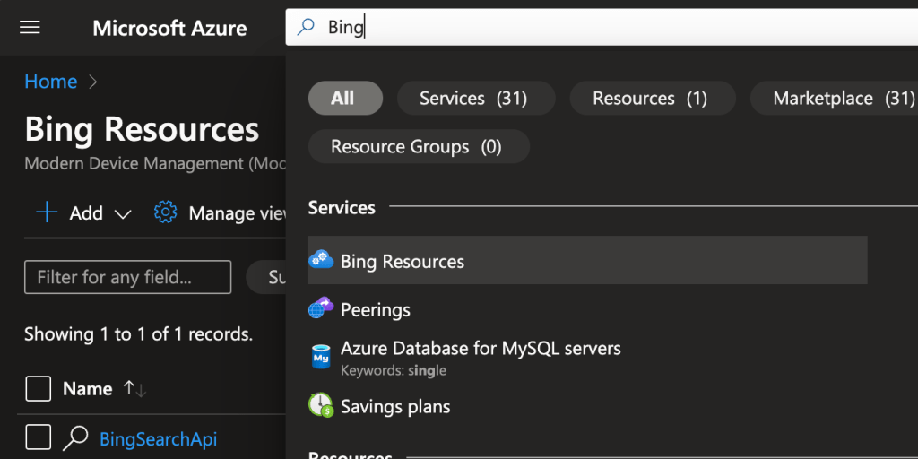Screen dimensions: 918x459
Task: Open the BingSearchApi resource link
Action: [x=158, y=439]
